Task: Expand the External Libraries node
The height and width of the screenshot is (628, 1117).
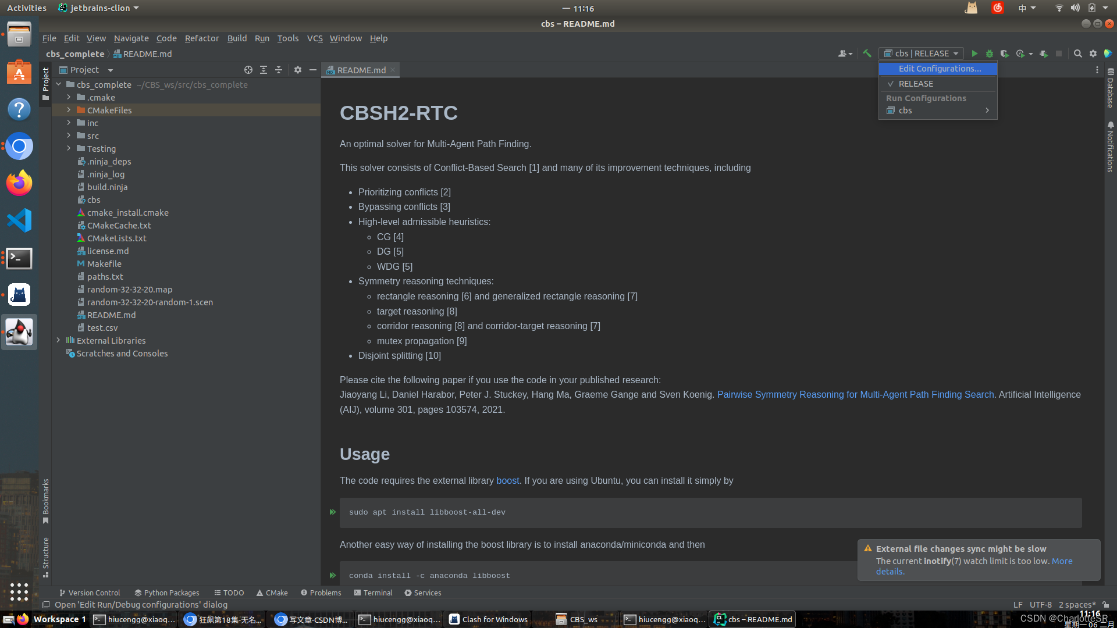Action: coord(58,340)
